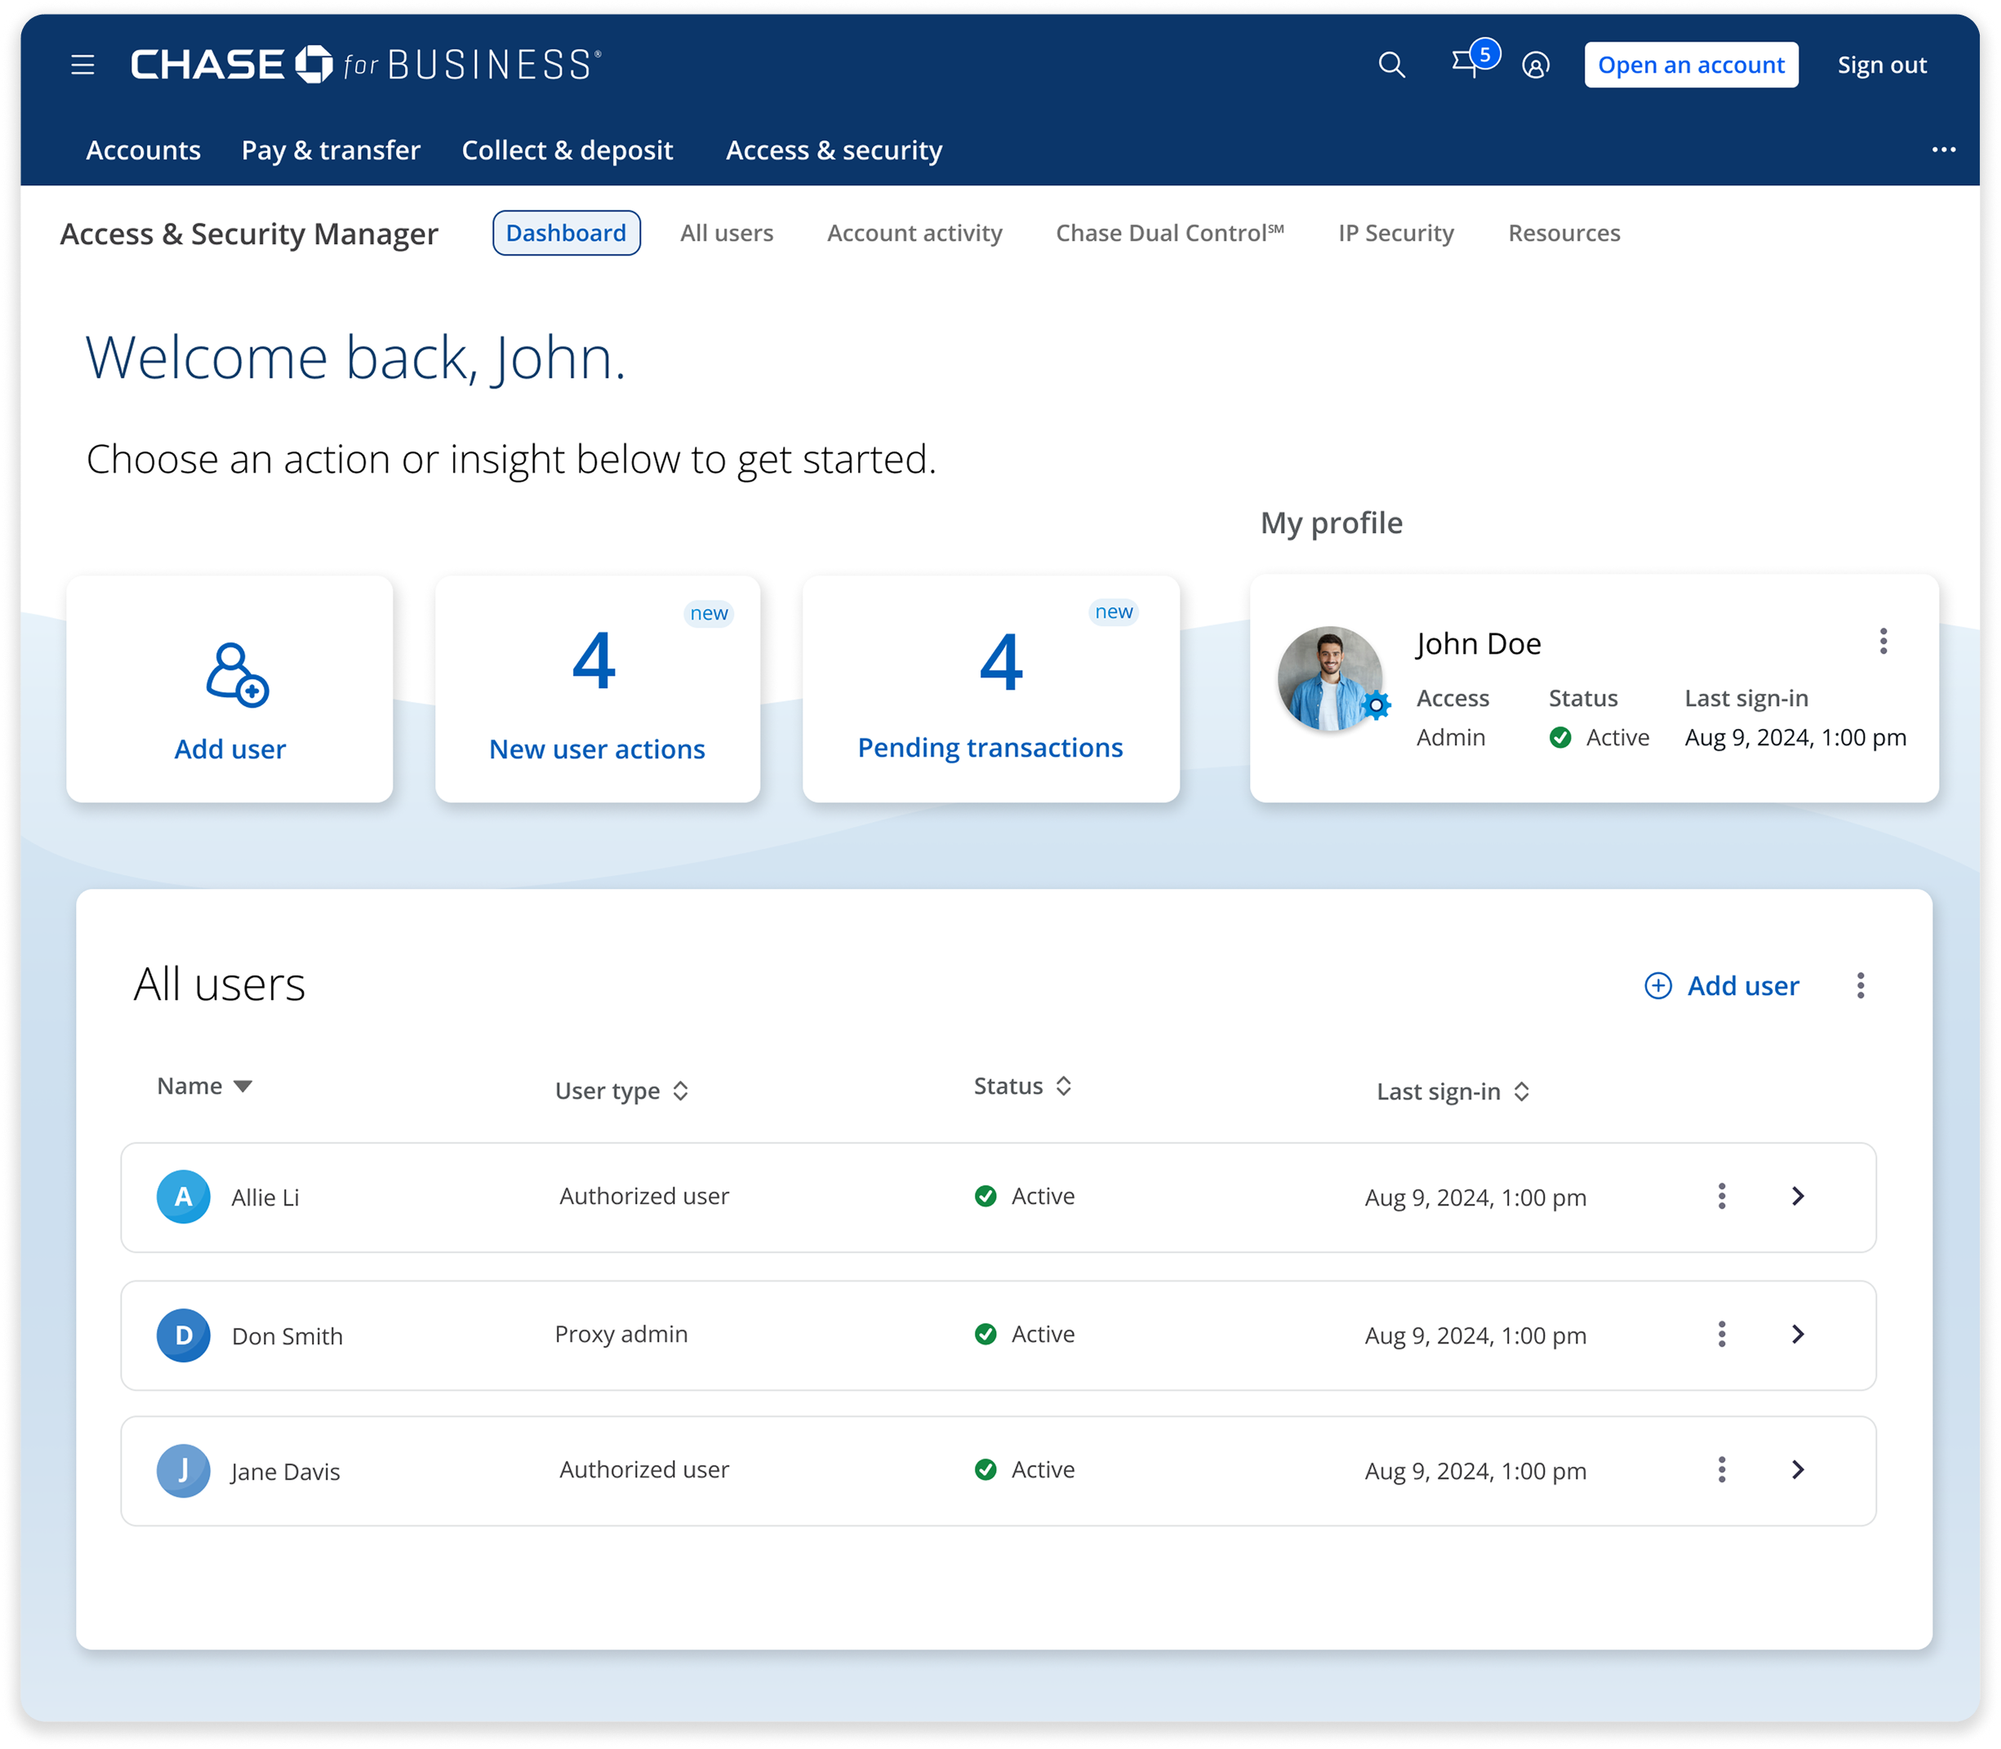Open the New user actions card
The image size is (2001, 1749).
click(x=598, y=689)
